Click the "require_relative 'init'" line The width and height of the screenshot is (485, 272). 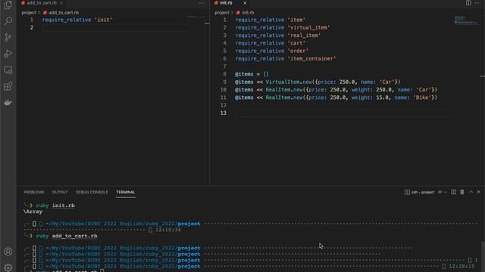77,20
